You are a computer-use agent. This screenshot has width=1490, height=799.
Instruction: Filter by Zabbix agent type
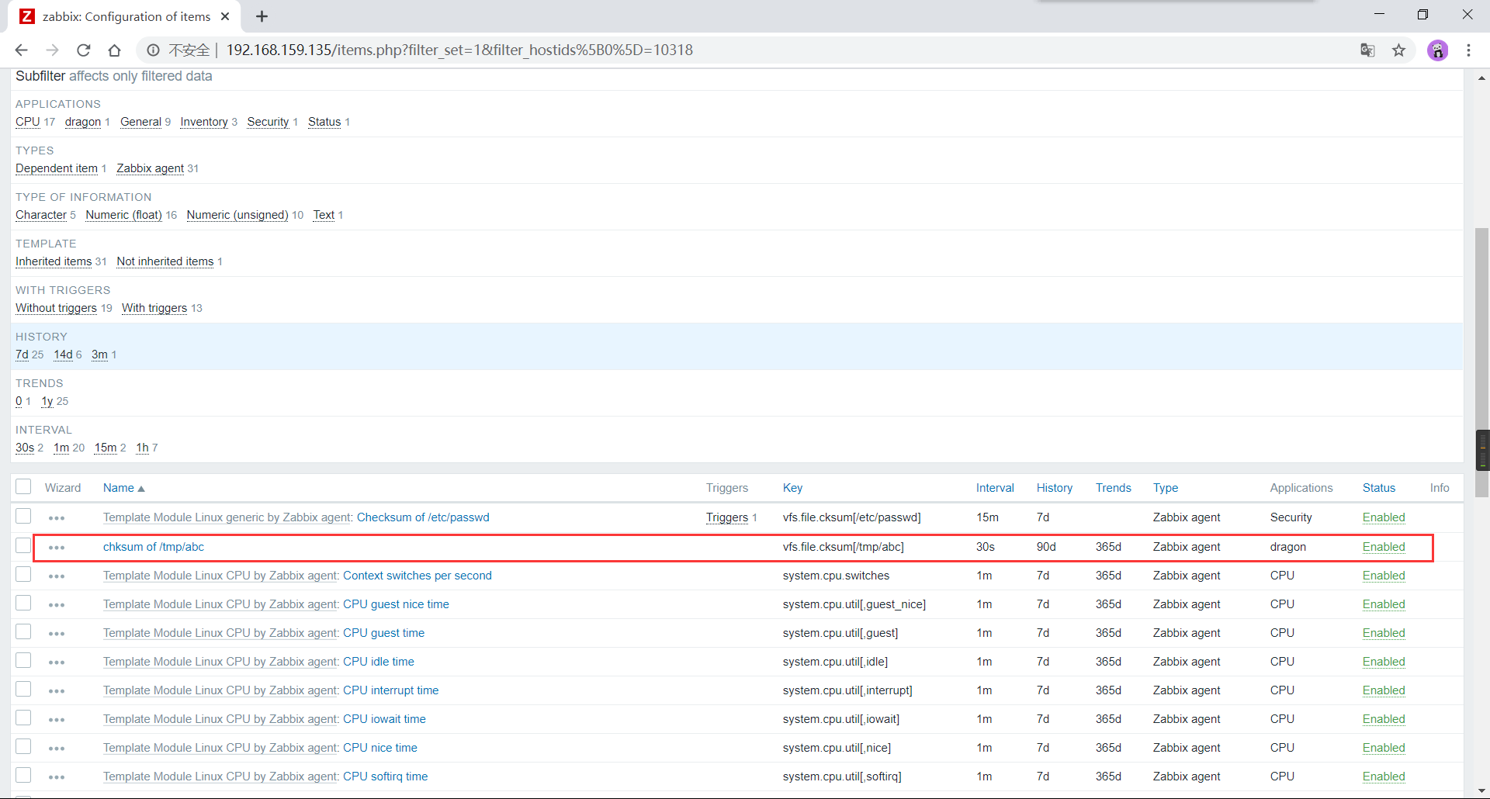[151, 168]
